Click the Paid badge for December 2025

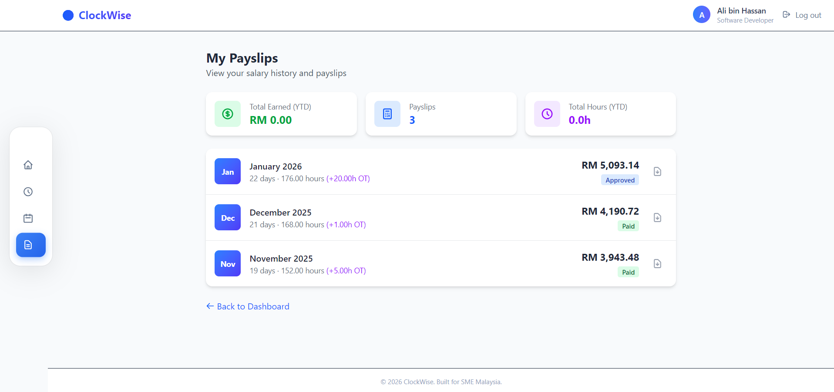click(x=628, y=226)
